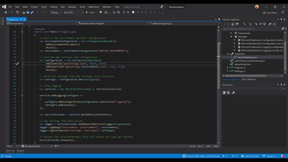Click the notifications bell in status bar
Viewport: 288px width, 162px height.
[283, 156]
